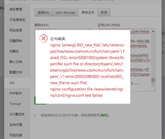Open 反向代理 settings
Image resolution: width=165 pixels, height=139 pixels.
16,125
